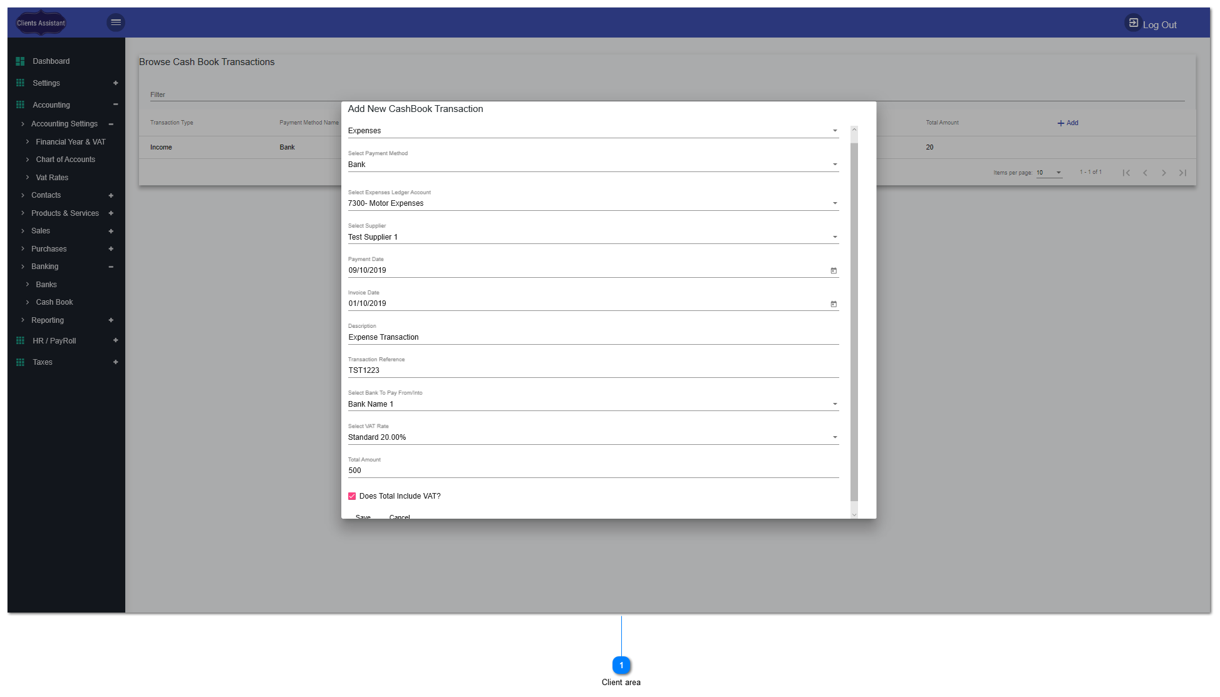
Task: Click the next page arrow in pagination
Action: (x=1164, y=173)
